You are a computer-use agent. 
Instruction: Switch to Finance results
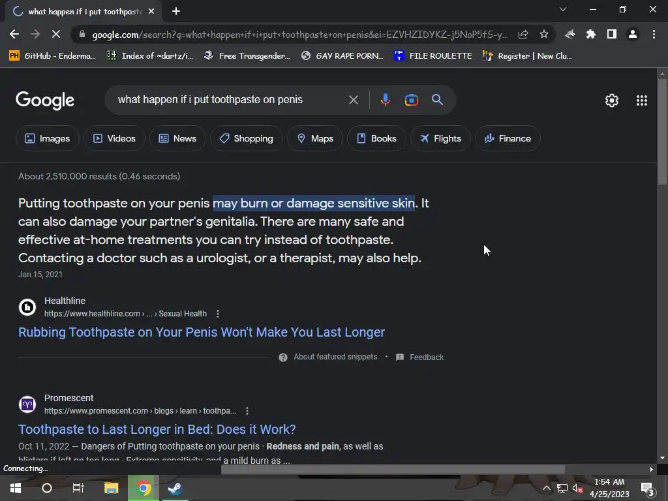tap(508, 138)
